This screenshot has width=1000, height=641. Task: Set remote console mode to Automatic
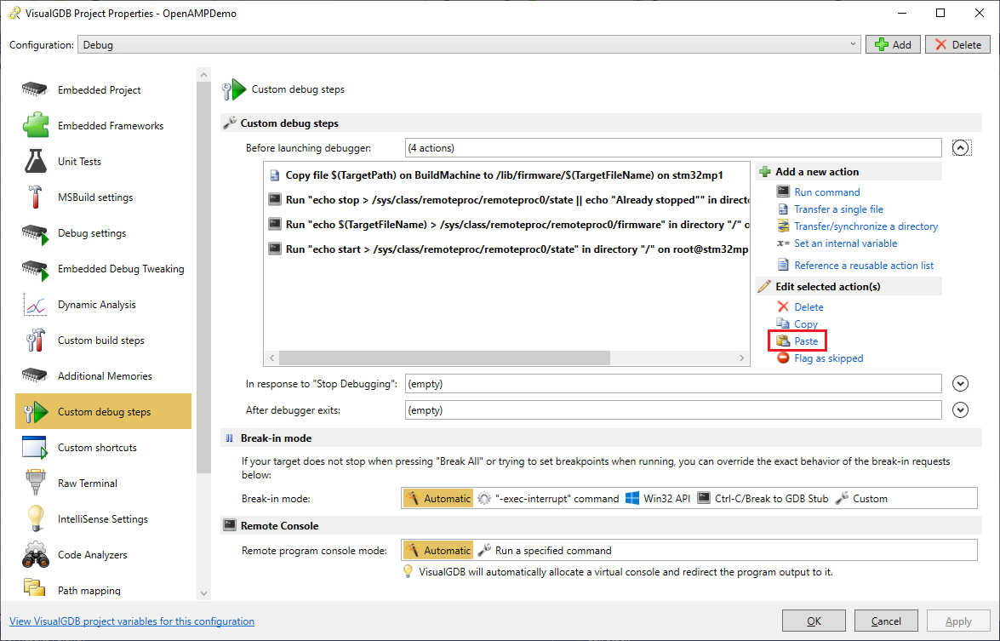438,551
